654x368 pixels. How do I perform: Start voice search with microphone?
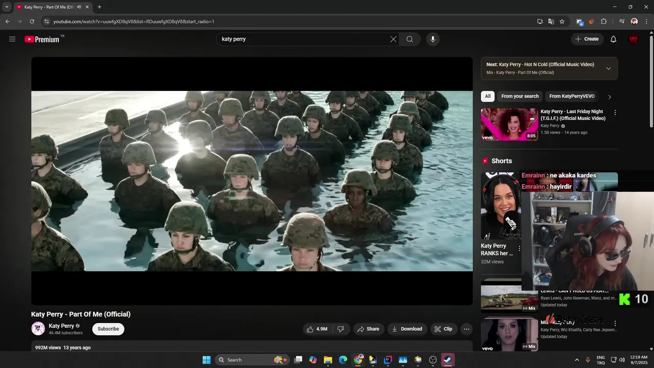coord(433,39)
